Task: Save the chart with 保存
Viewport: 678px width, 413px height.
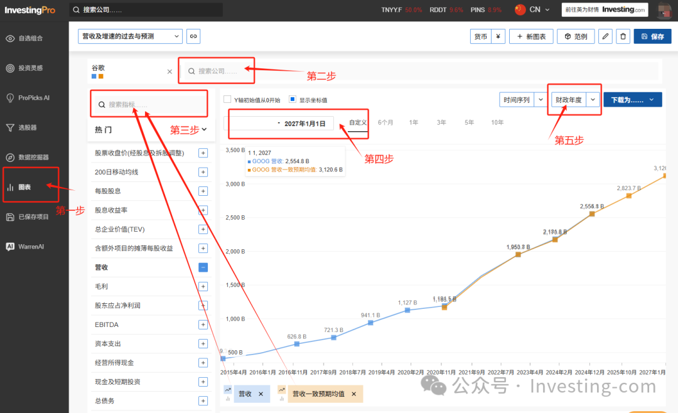Action: click(652, 36)
